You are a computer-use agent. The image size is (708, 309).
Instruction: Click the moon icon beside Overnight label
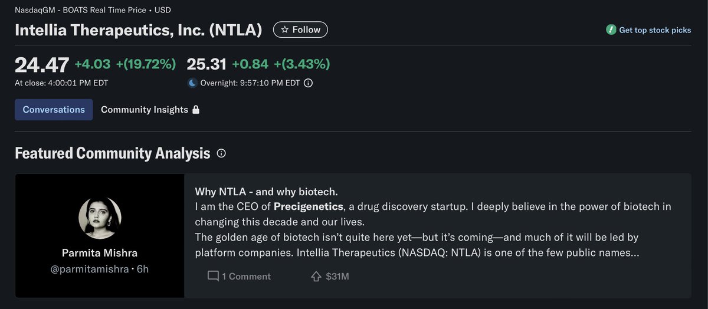point(192,83)
